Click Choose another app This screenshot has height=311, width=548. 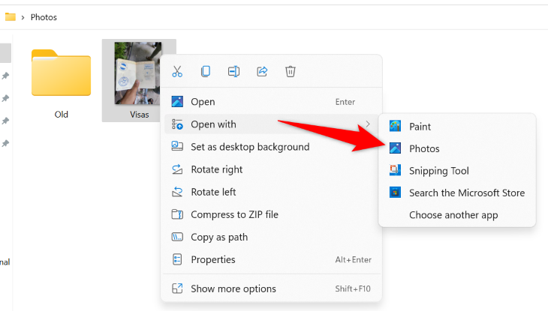[453, 215]
